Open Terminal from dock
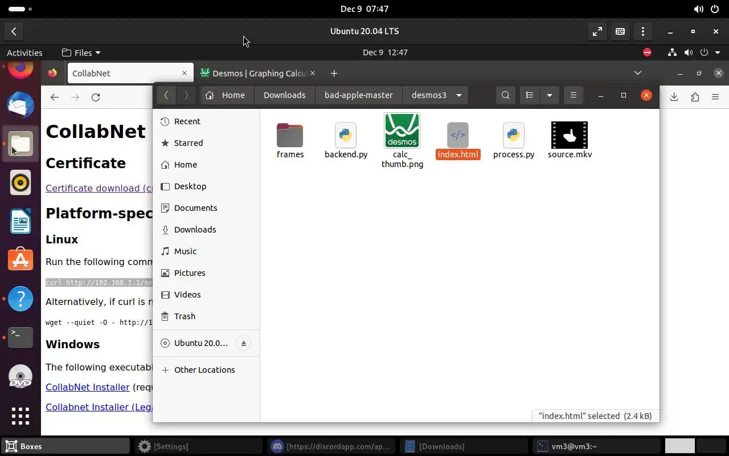 coord(21,337)
